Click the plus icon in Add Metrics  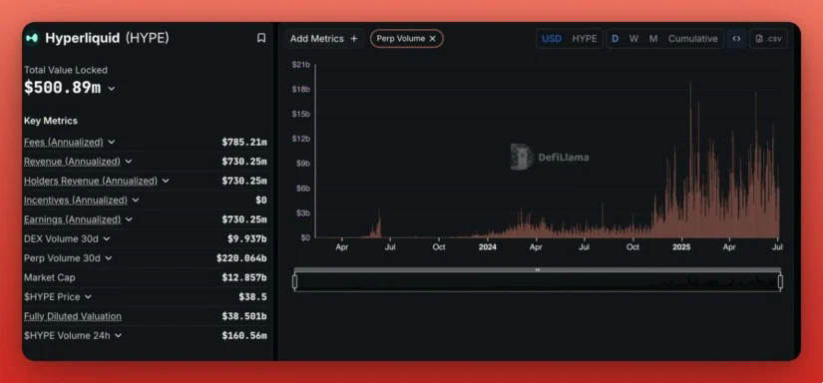[354, 38]
